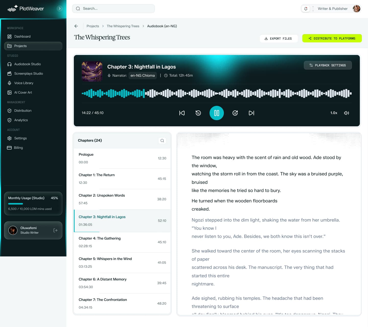Click the Monthly Usage progress bar
Screen dimensions: 368x327
33,204
